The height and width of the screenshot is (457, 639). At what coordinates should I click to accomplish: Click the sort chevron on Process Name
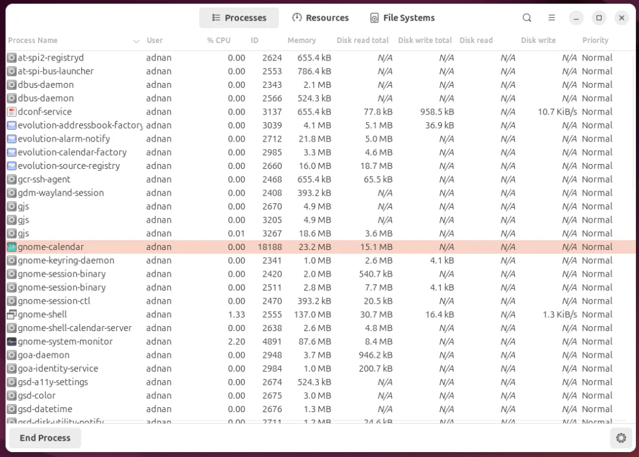click(136, 40)
